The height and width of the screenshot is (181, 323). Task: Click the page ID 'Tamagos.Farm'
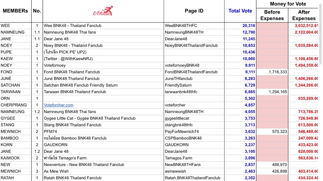(x=178, y=158)
